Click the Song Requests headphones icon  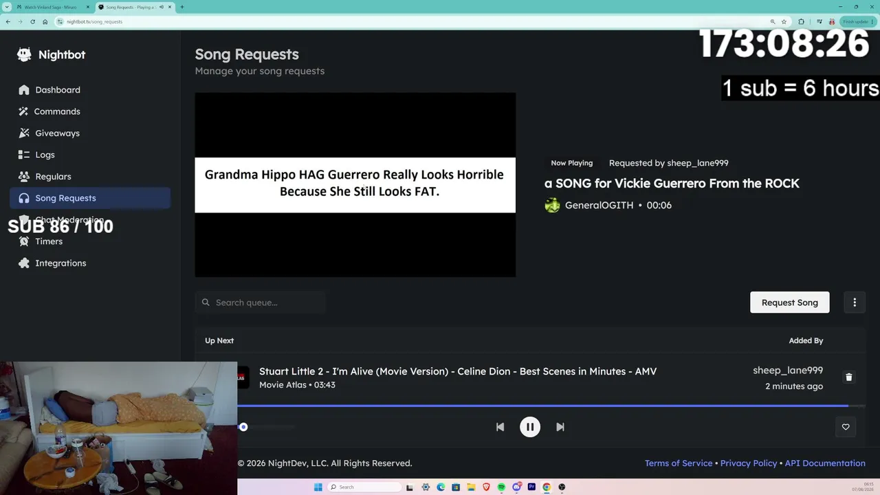24,198
